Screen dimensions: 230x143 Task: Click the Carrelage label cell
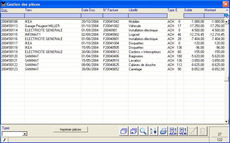135,69
